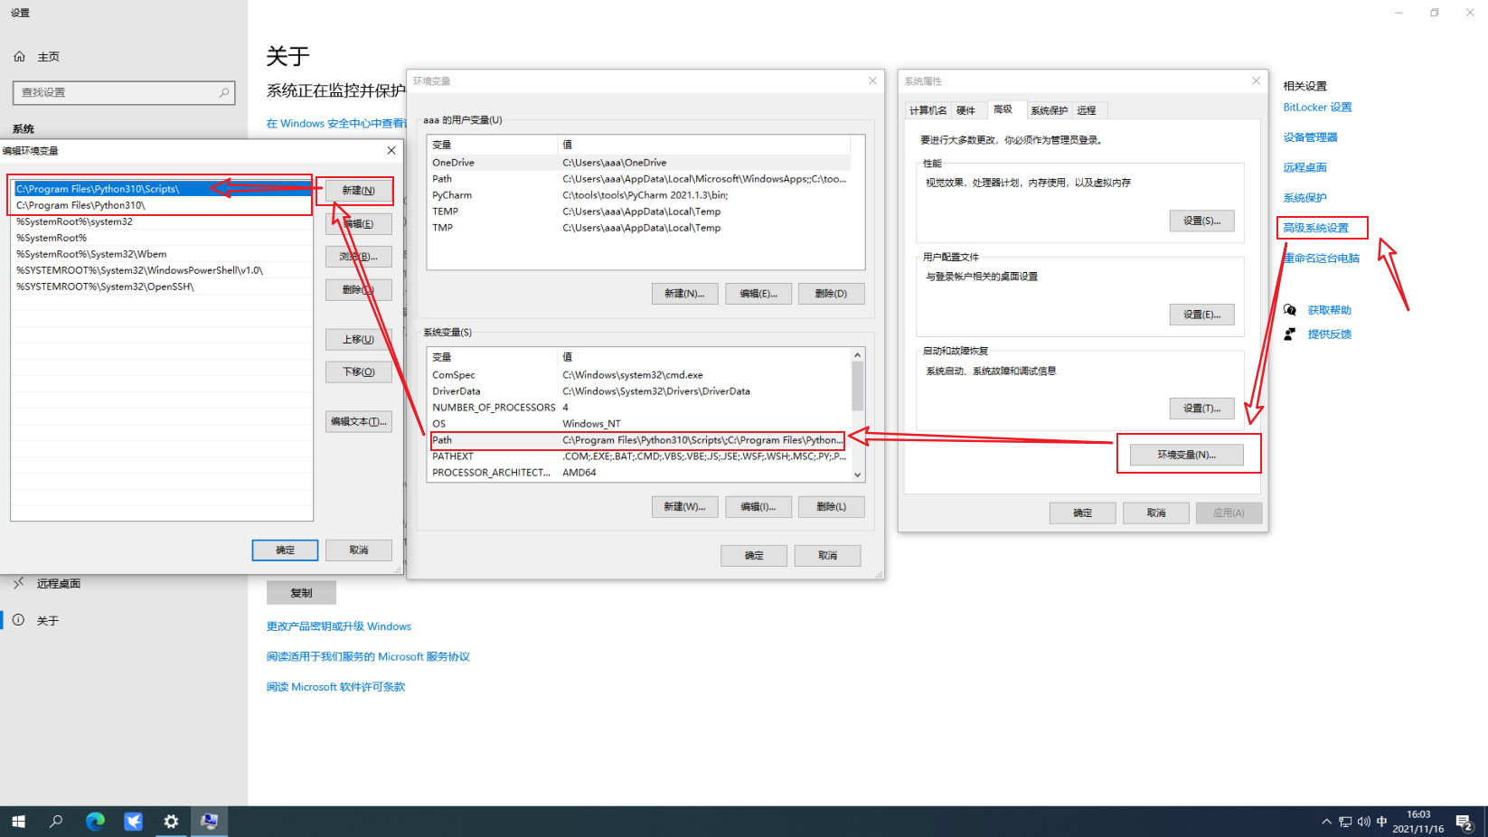Click system variables 新建(W) button

click(x=684, y=506)
